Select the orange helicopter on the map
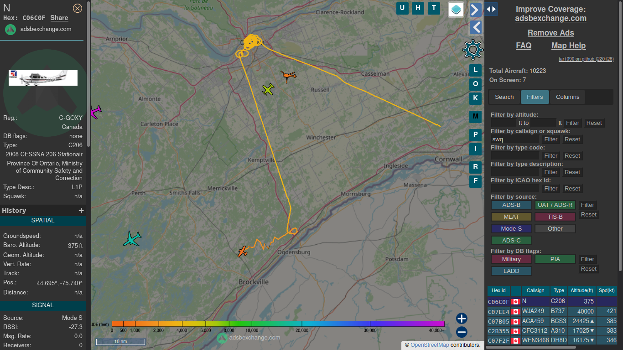Image resolution: width=623 pixels, height=350 pixels. tap(288, 76)
